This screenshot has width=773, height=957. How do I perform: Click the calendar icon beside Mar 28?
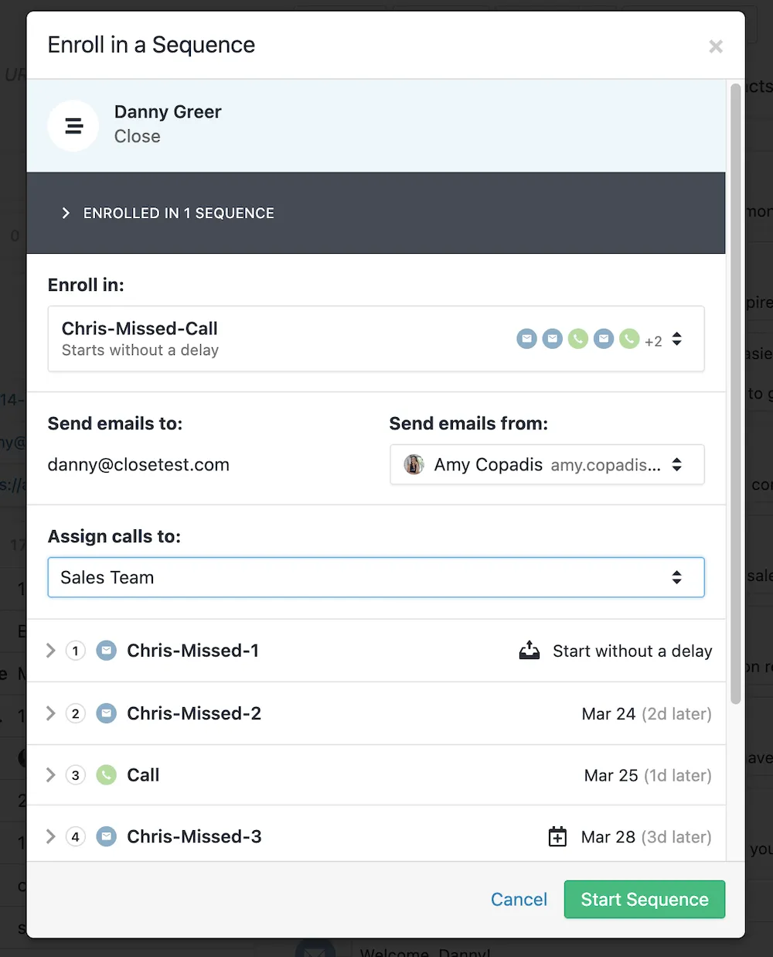(x=557, y=837)
